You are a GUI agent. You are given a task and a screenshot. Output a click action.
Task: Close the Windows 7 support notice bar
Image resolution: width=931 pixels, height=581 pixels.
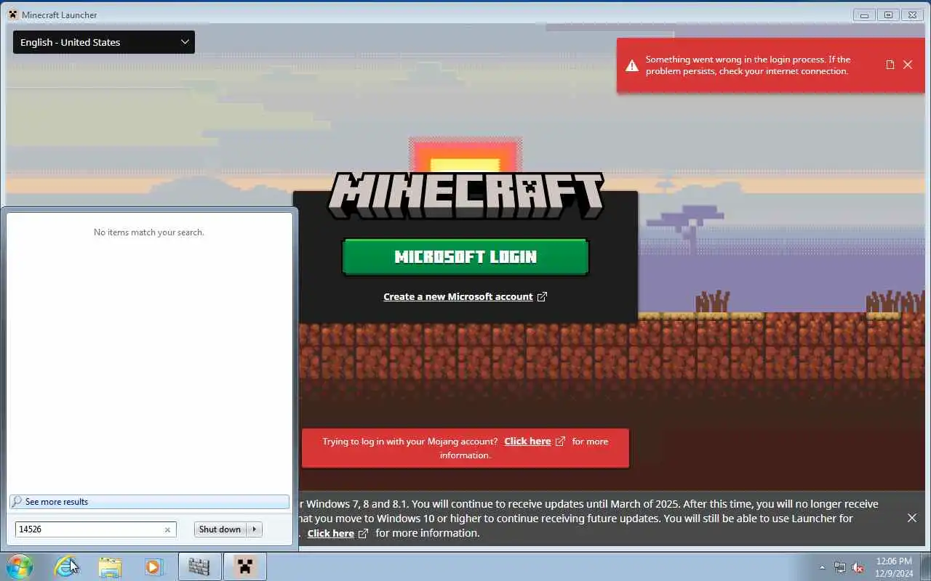point(912,518)
